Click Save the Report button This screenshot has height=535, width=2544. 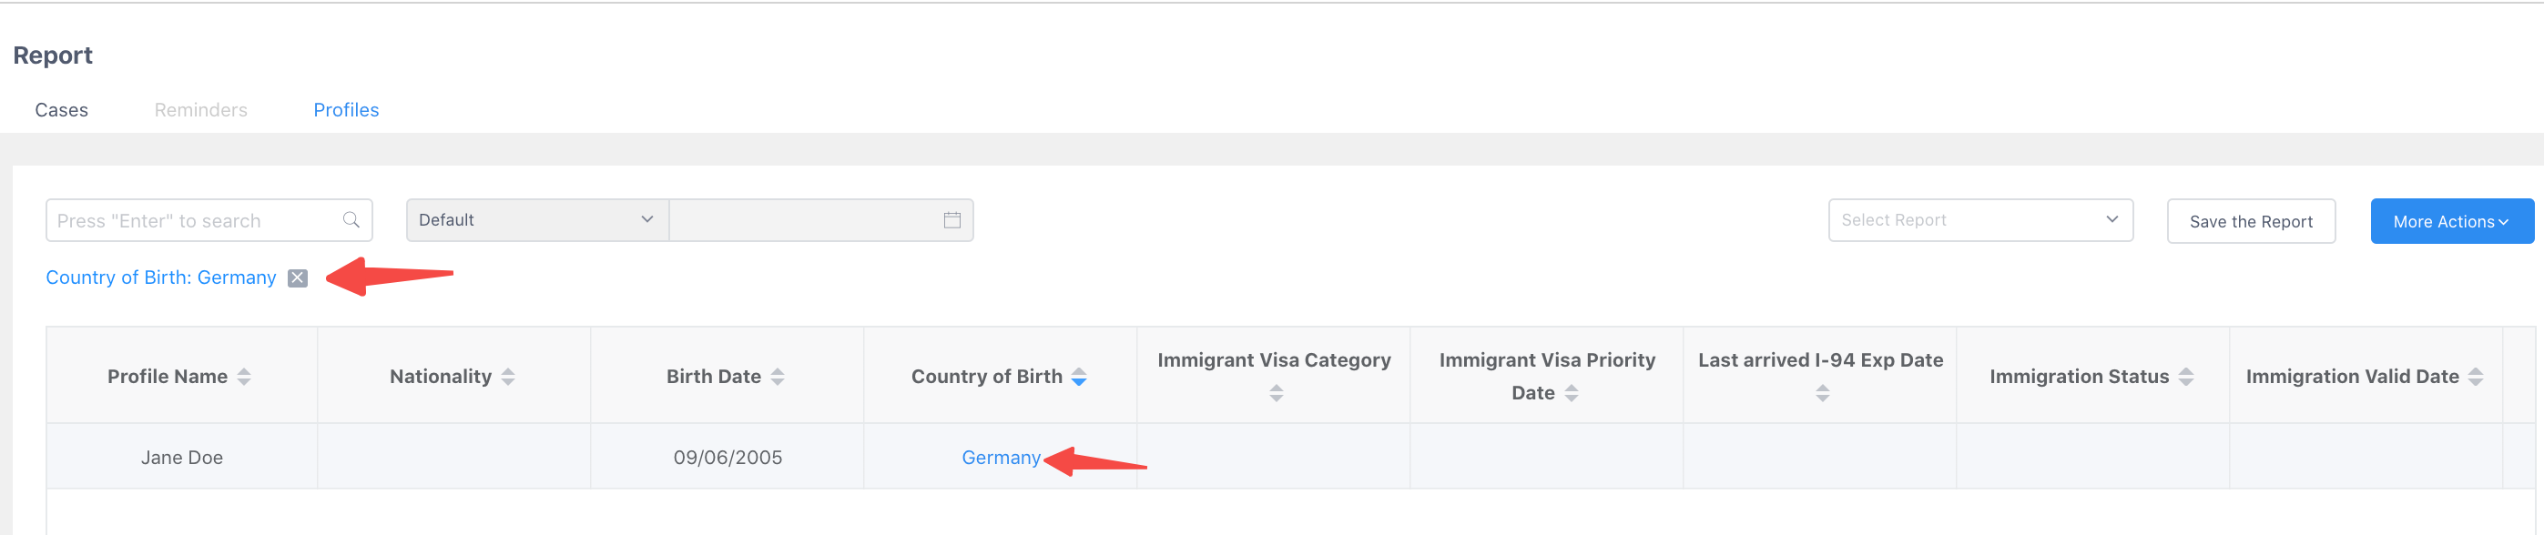[2251, 221]
